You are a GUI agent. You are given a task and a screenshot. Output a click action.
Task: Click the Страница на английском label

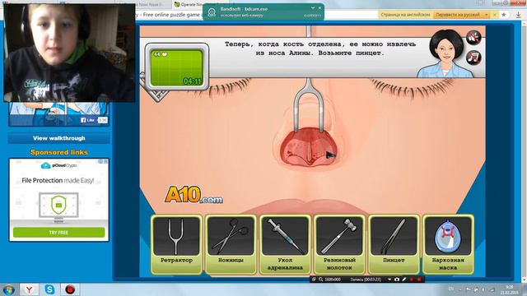tap(405, 15)
